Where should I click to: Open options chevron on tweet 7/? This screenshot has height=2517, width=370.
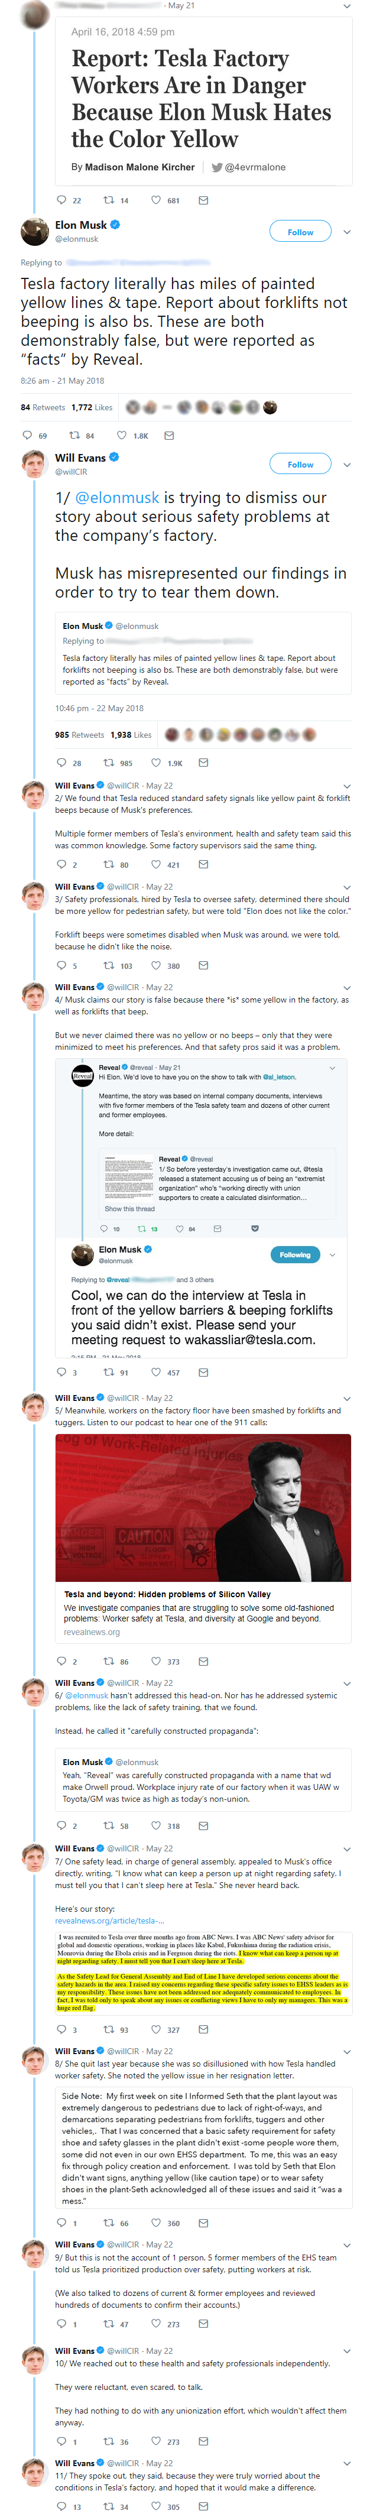point(346,1848)
